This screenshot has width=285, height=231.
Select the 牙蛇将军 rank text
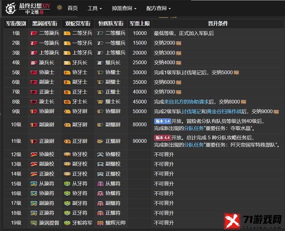[82, 223]
